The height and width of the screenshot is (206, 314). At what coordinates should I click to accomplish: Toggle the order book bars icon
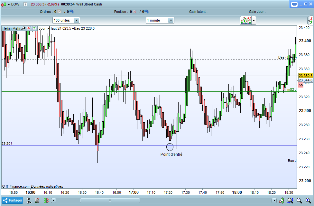[46, 200]
